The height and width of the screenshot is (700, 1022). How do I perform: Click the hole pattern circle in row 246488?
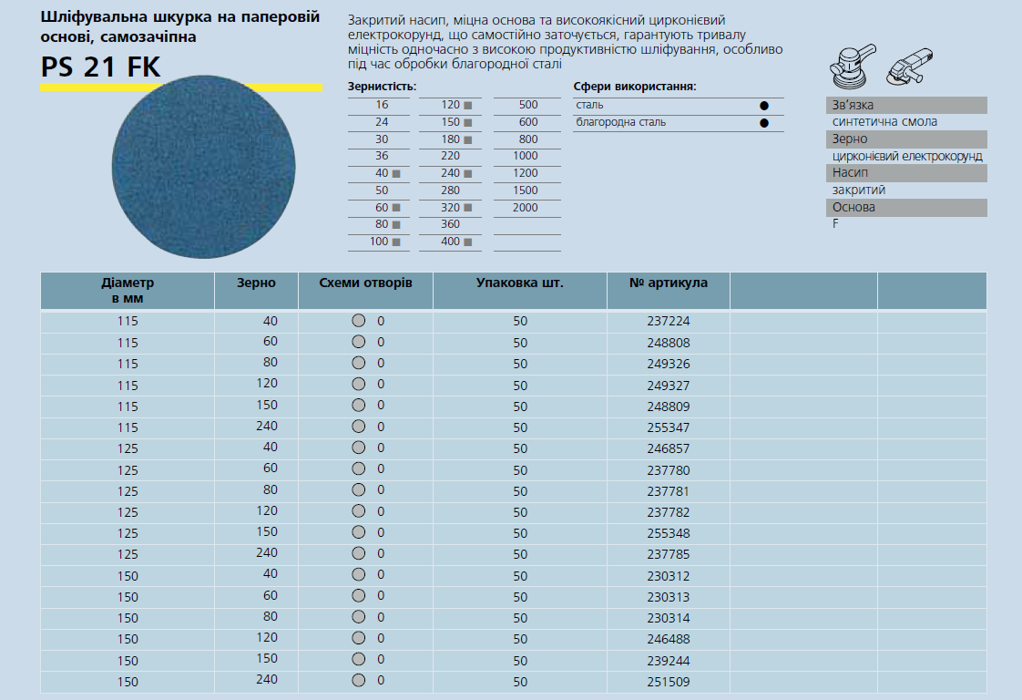tap(359, 638)
